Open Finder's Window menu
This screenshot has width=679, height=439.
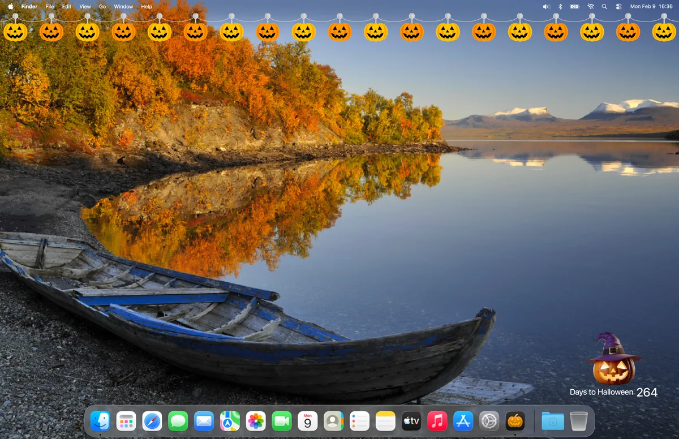pos(123,6)
